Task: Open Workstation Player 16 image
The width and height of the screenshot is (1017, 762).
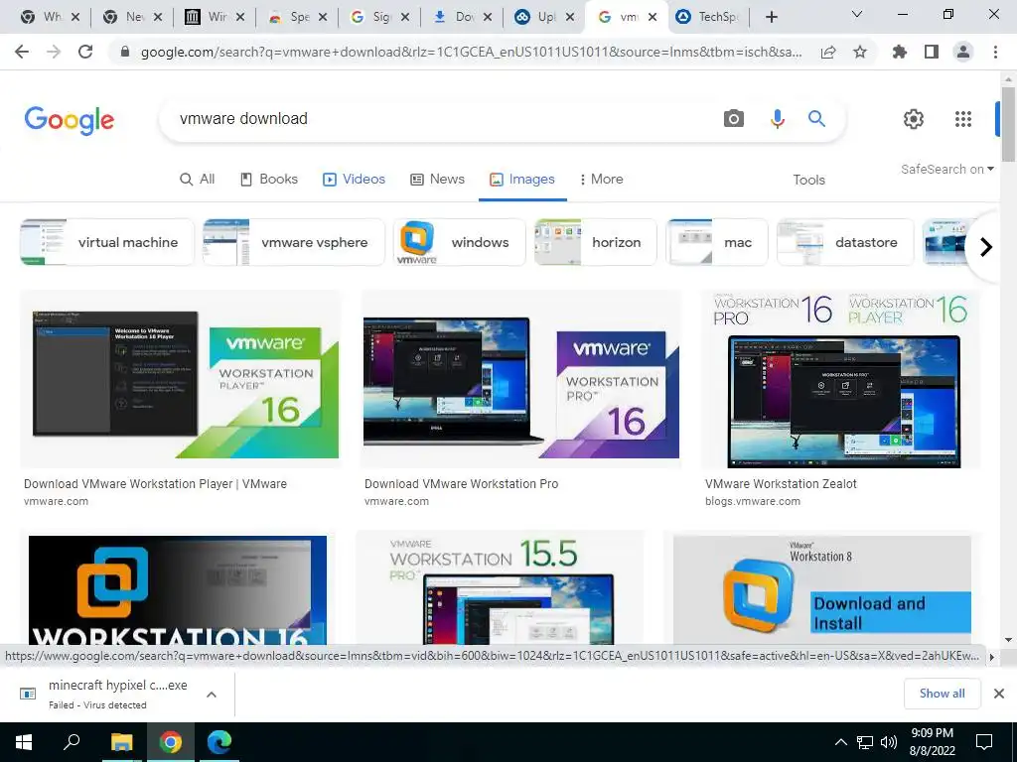Action: pos(181,379)
